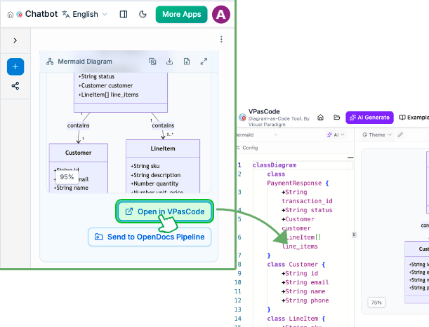This screenshot has height=327, width=429.
Task: Click the 'class Customer {' code line
Action: (296, 265)
